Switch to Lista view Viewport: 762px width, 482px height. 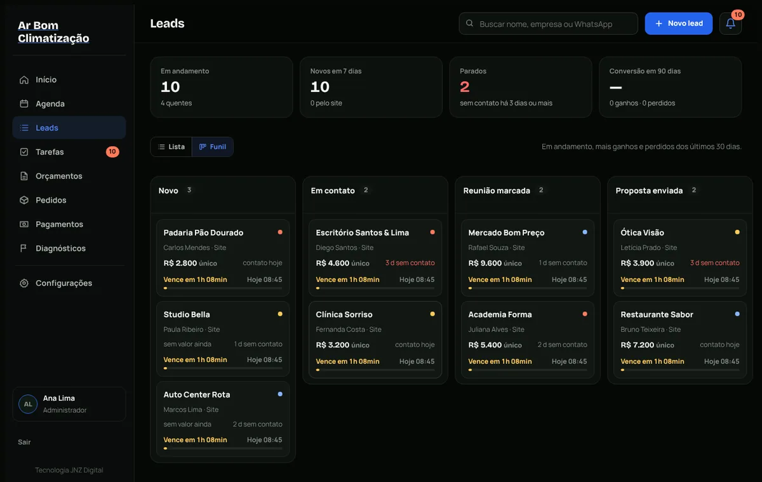(171, 147)
